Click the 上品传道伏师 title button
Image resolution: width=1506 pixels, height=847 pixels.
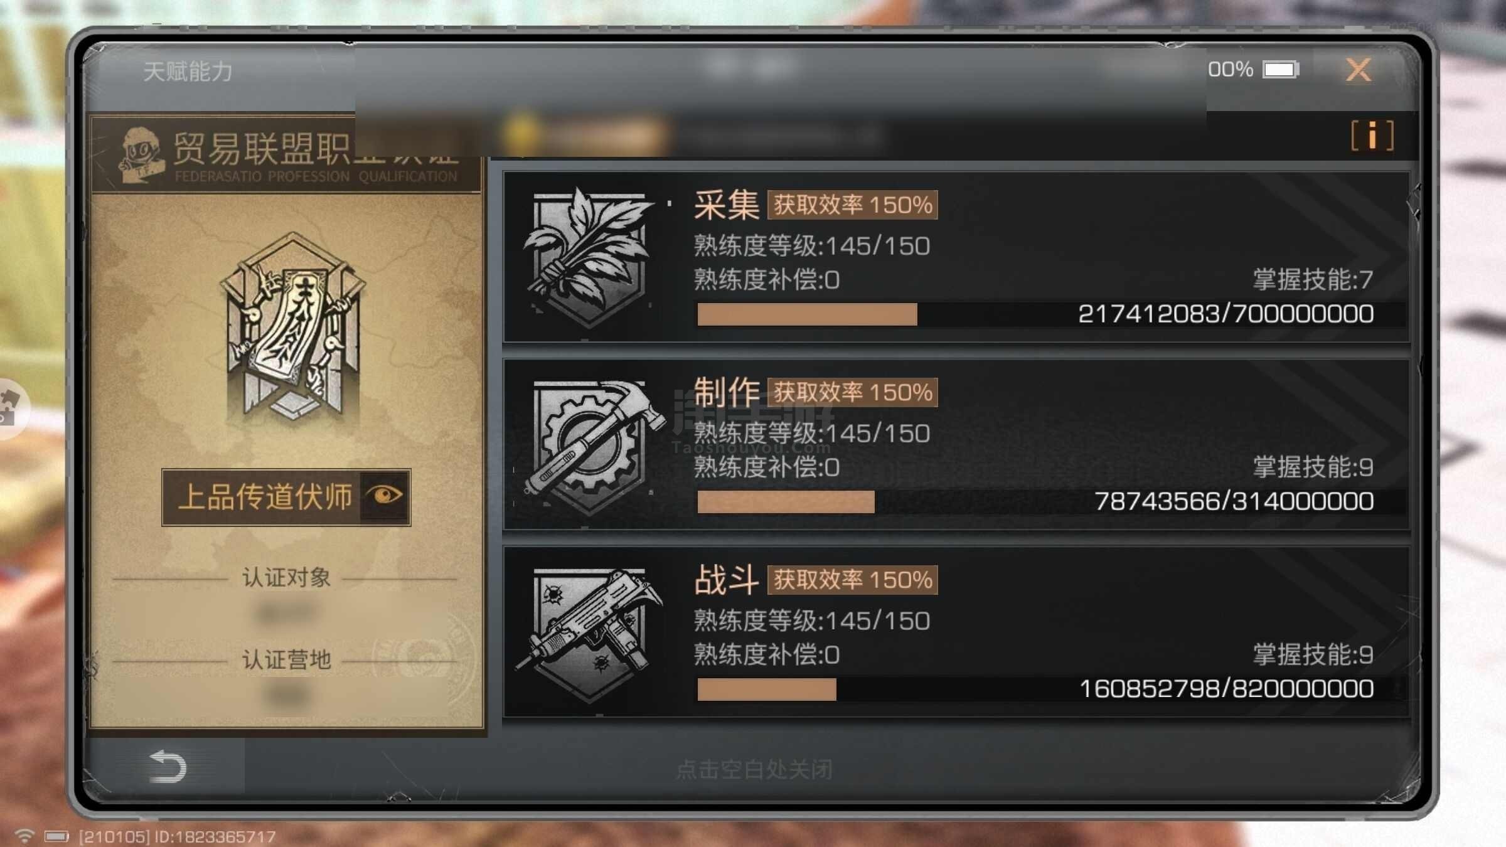pyautogui.click(x=286, y=497)
